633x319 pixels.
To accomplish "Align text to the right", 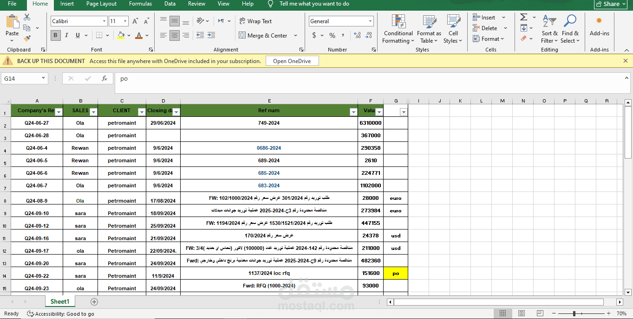I will [186, 35].
